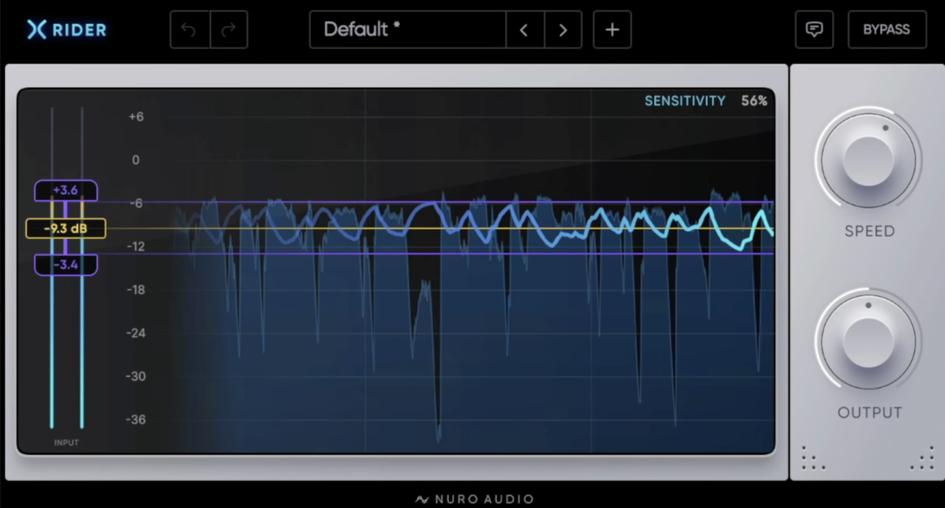
Task: Go to the next preset
Action: point(563,30)
